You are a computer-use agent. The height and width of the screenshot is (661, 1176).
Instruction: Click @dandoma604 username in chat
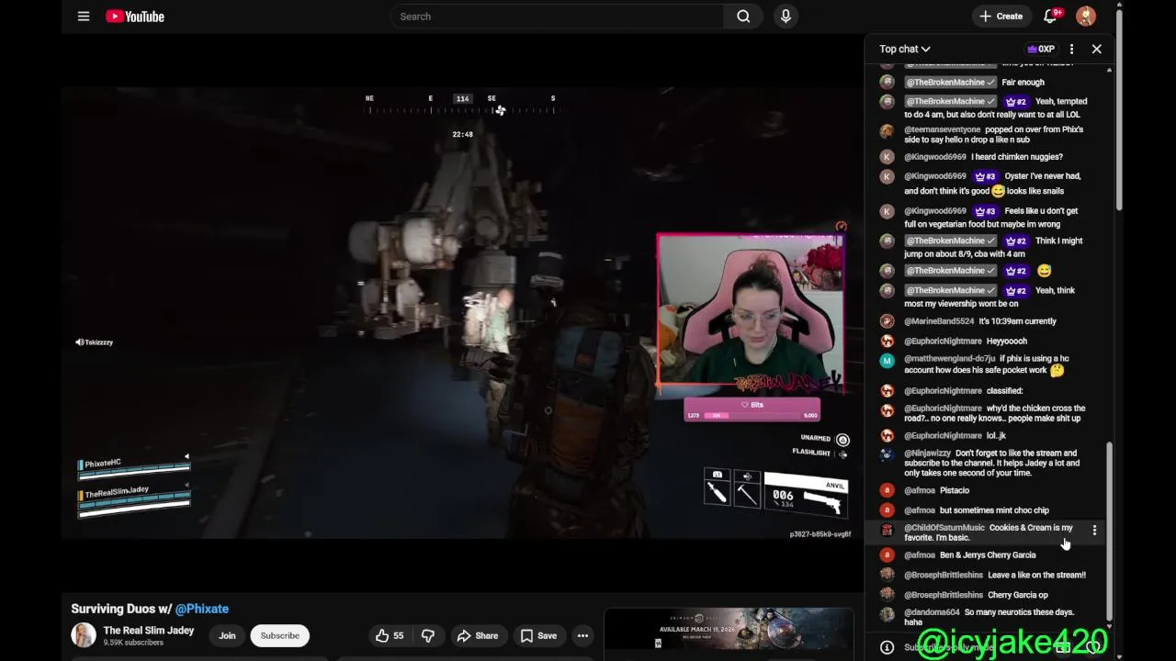[x=932, y=612]
